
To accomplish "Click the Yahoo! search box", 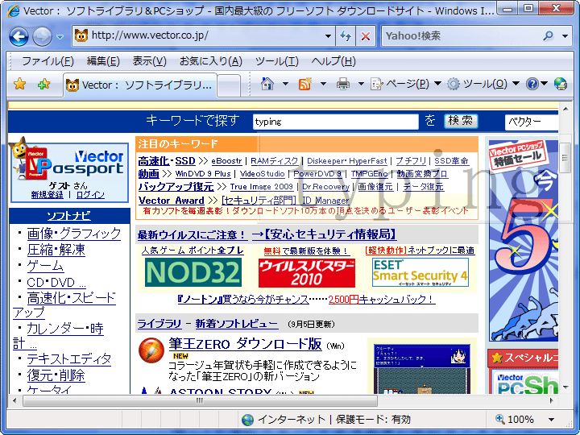I will coord(462,36).
